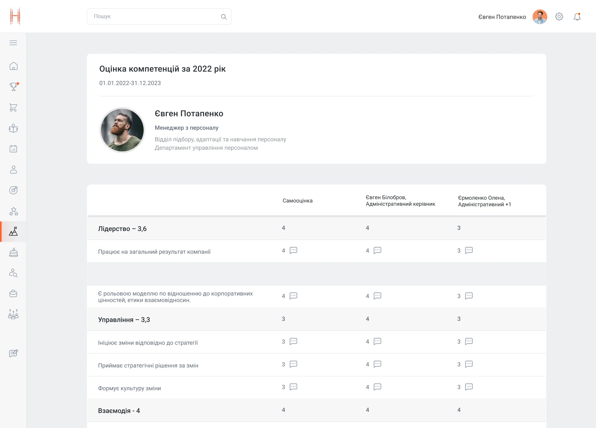Open the calendar icon in sidebar

[x=13, y=149]
